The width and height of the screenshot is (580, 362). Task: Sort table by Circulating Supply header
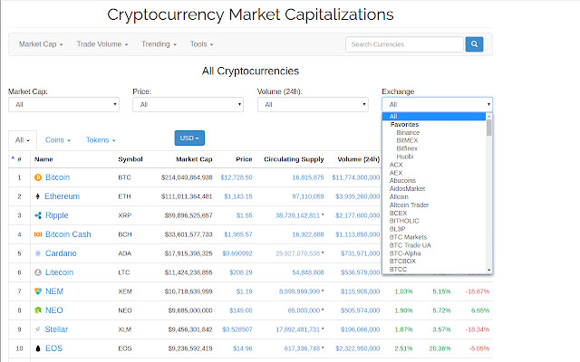[x=294, y=159]
